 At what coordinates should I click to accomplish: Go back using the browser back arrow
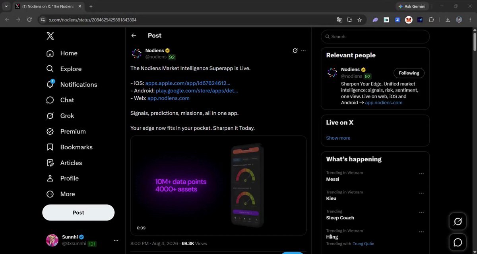click(7, 20)
